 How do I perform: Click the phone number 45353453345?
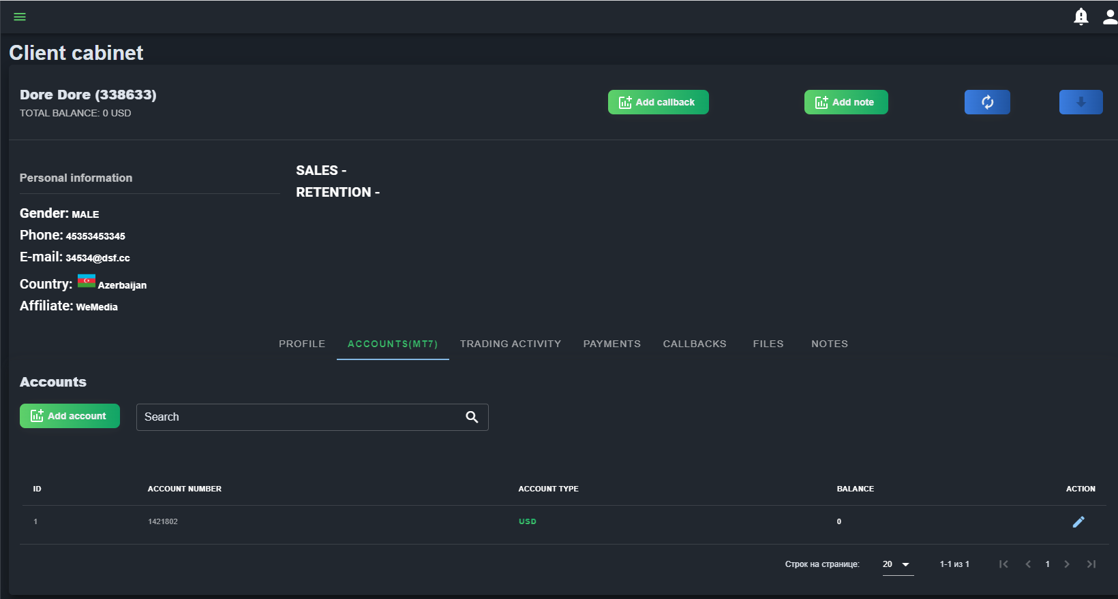pos(95,236)
